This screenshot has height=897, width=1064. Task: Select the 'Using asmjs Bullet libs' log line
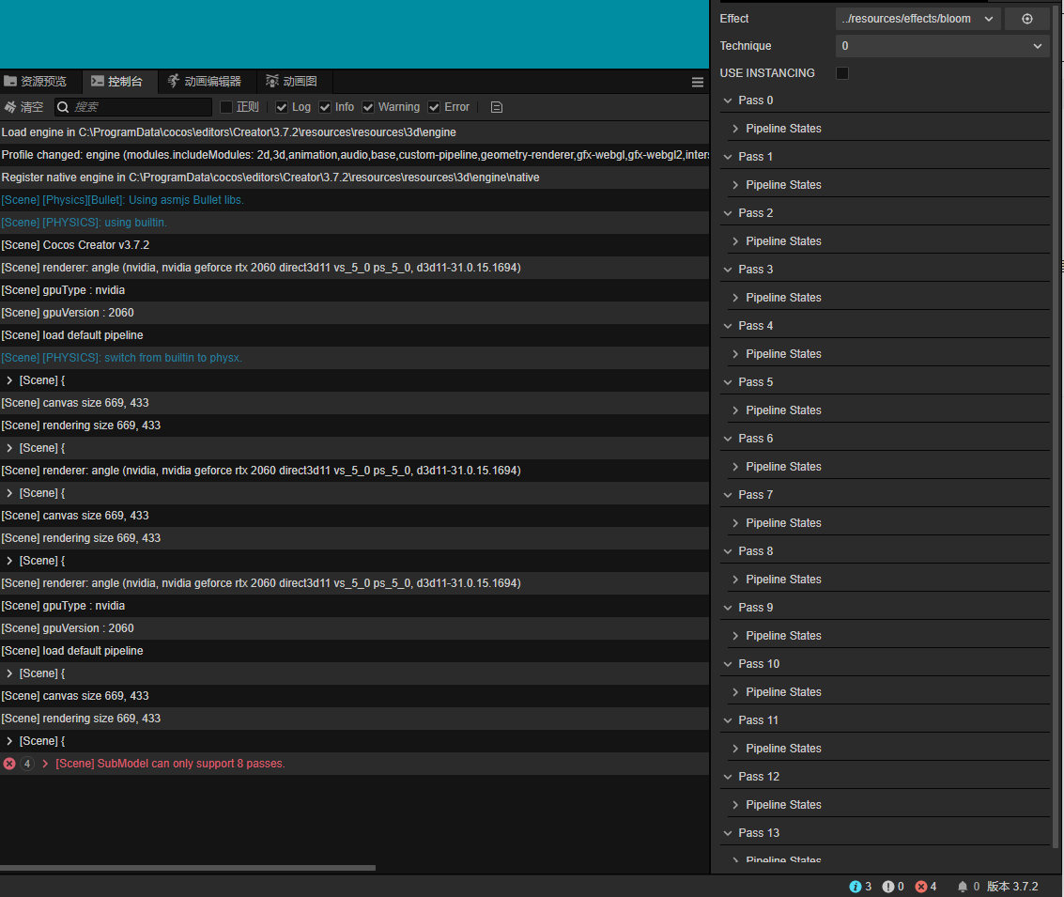(354, 200)
